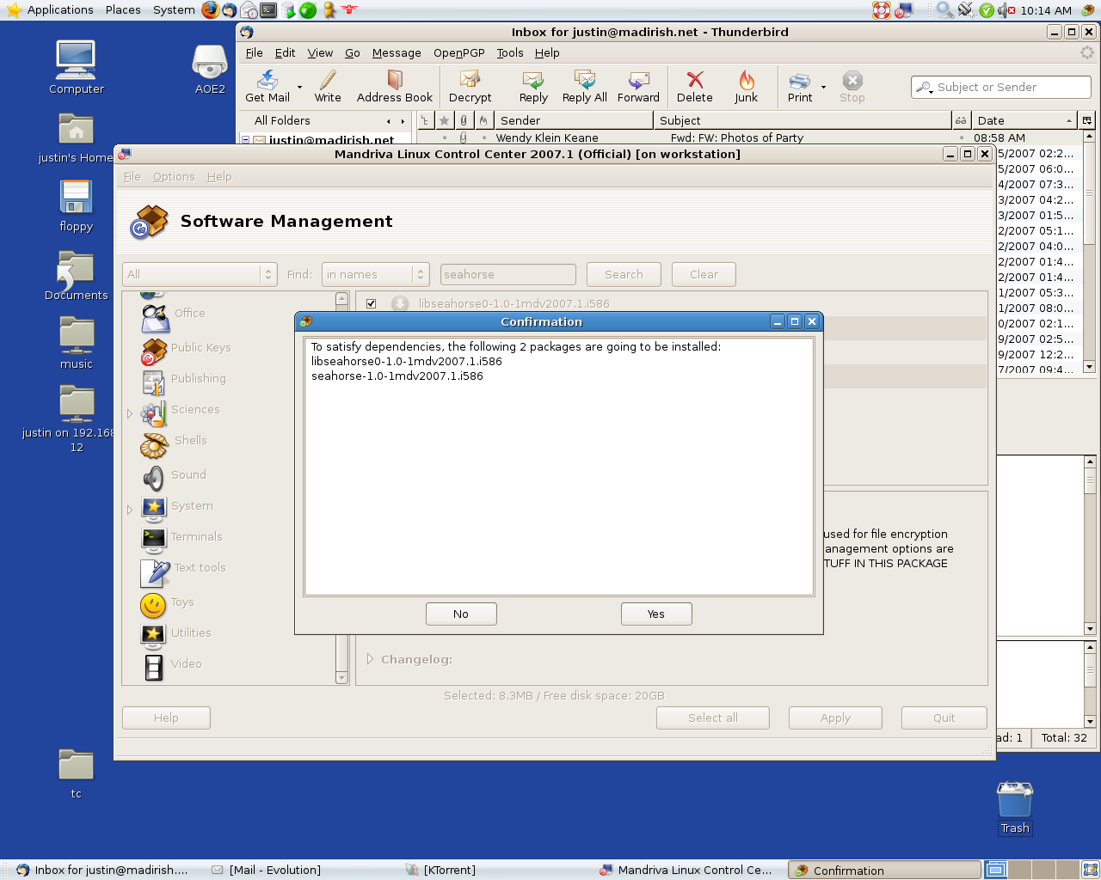Open the Trash desktop icon
The image size is (1101, 880).
click(x=1015, y=807)
